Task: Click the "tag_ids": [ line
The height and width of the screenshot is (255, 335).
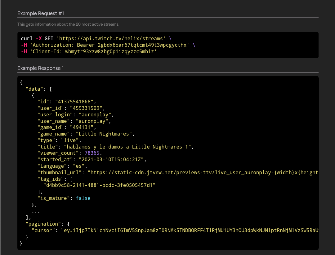Action: (55, 179)
